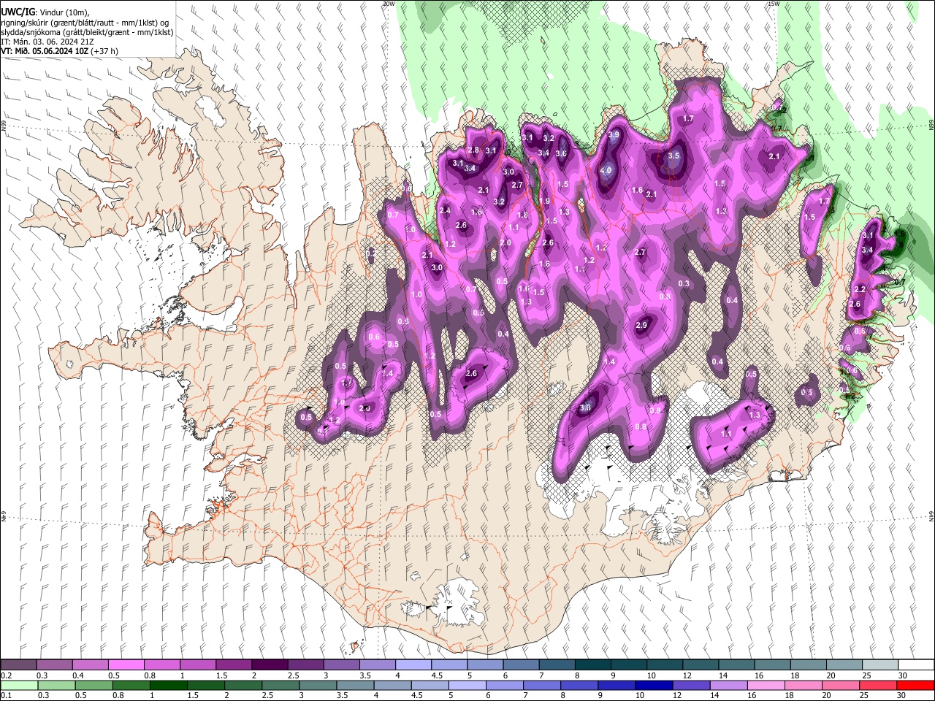Screen dimensions: 935x701
Task: Click the bottom-row legend swatch labeled 2.5
Action: pyautogui.click(x=280, y=685)
